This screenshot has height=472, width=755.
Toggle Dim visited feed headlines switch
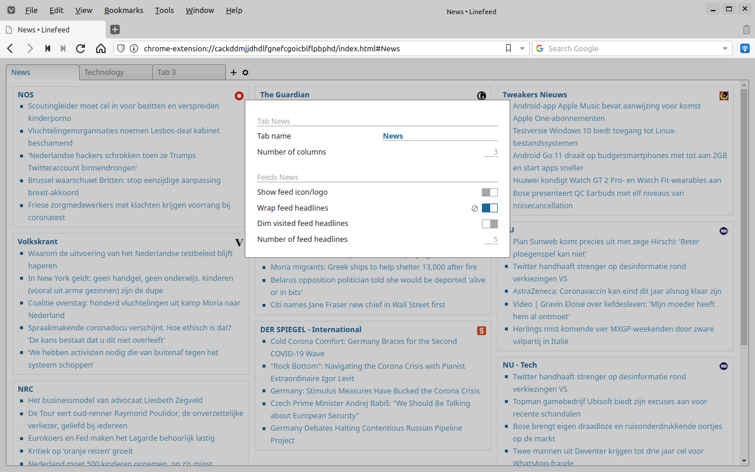(x=490, y=224)
